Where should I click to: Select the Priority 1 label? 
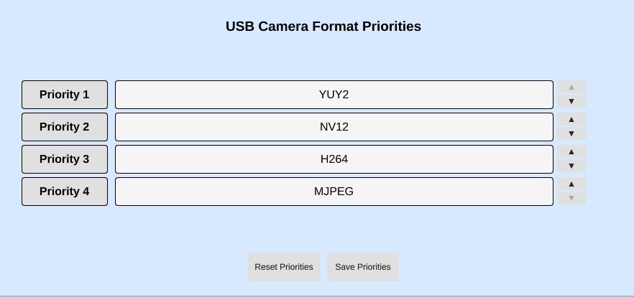click(x=65, y=95)
